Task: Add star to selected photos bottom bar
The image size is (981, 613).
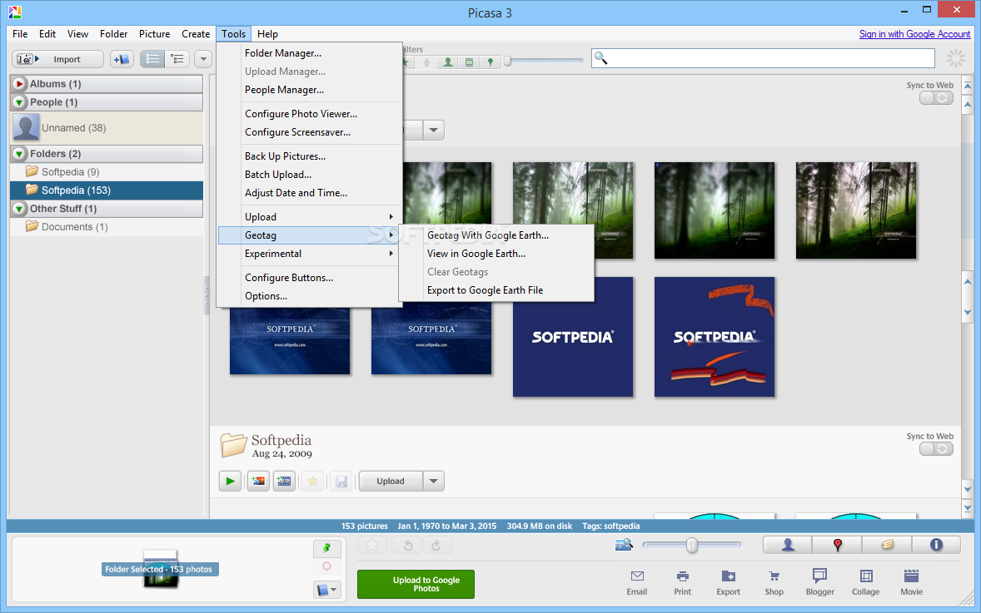Action: click(x=371, y=546)
